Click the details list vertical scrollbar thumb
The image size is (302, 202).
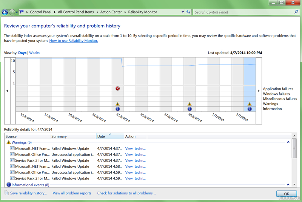(294, 147)
